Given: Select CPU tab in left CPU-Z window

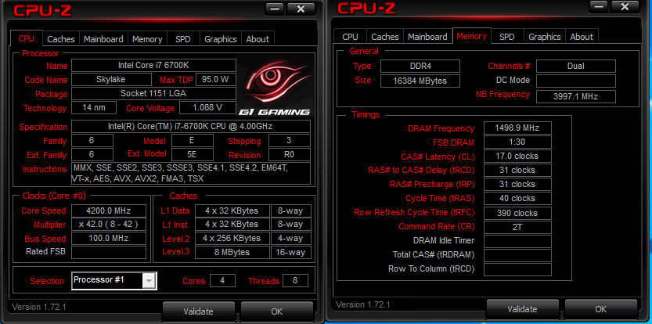Looking at the screenshot, I should click(26, 38).
